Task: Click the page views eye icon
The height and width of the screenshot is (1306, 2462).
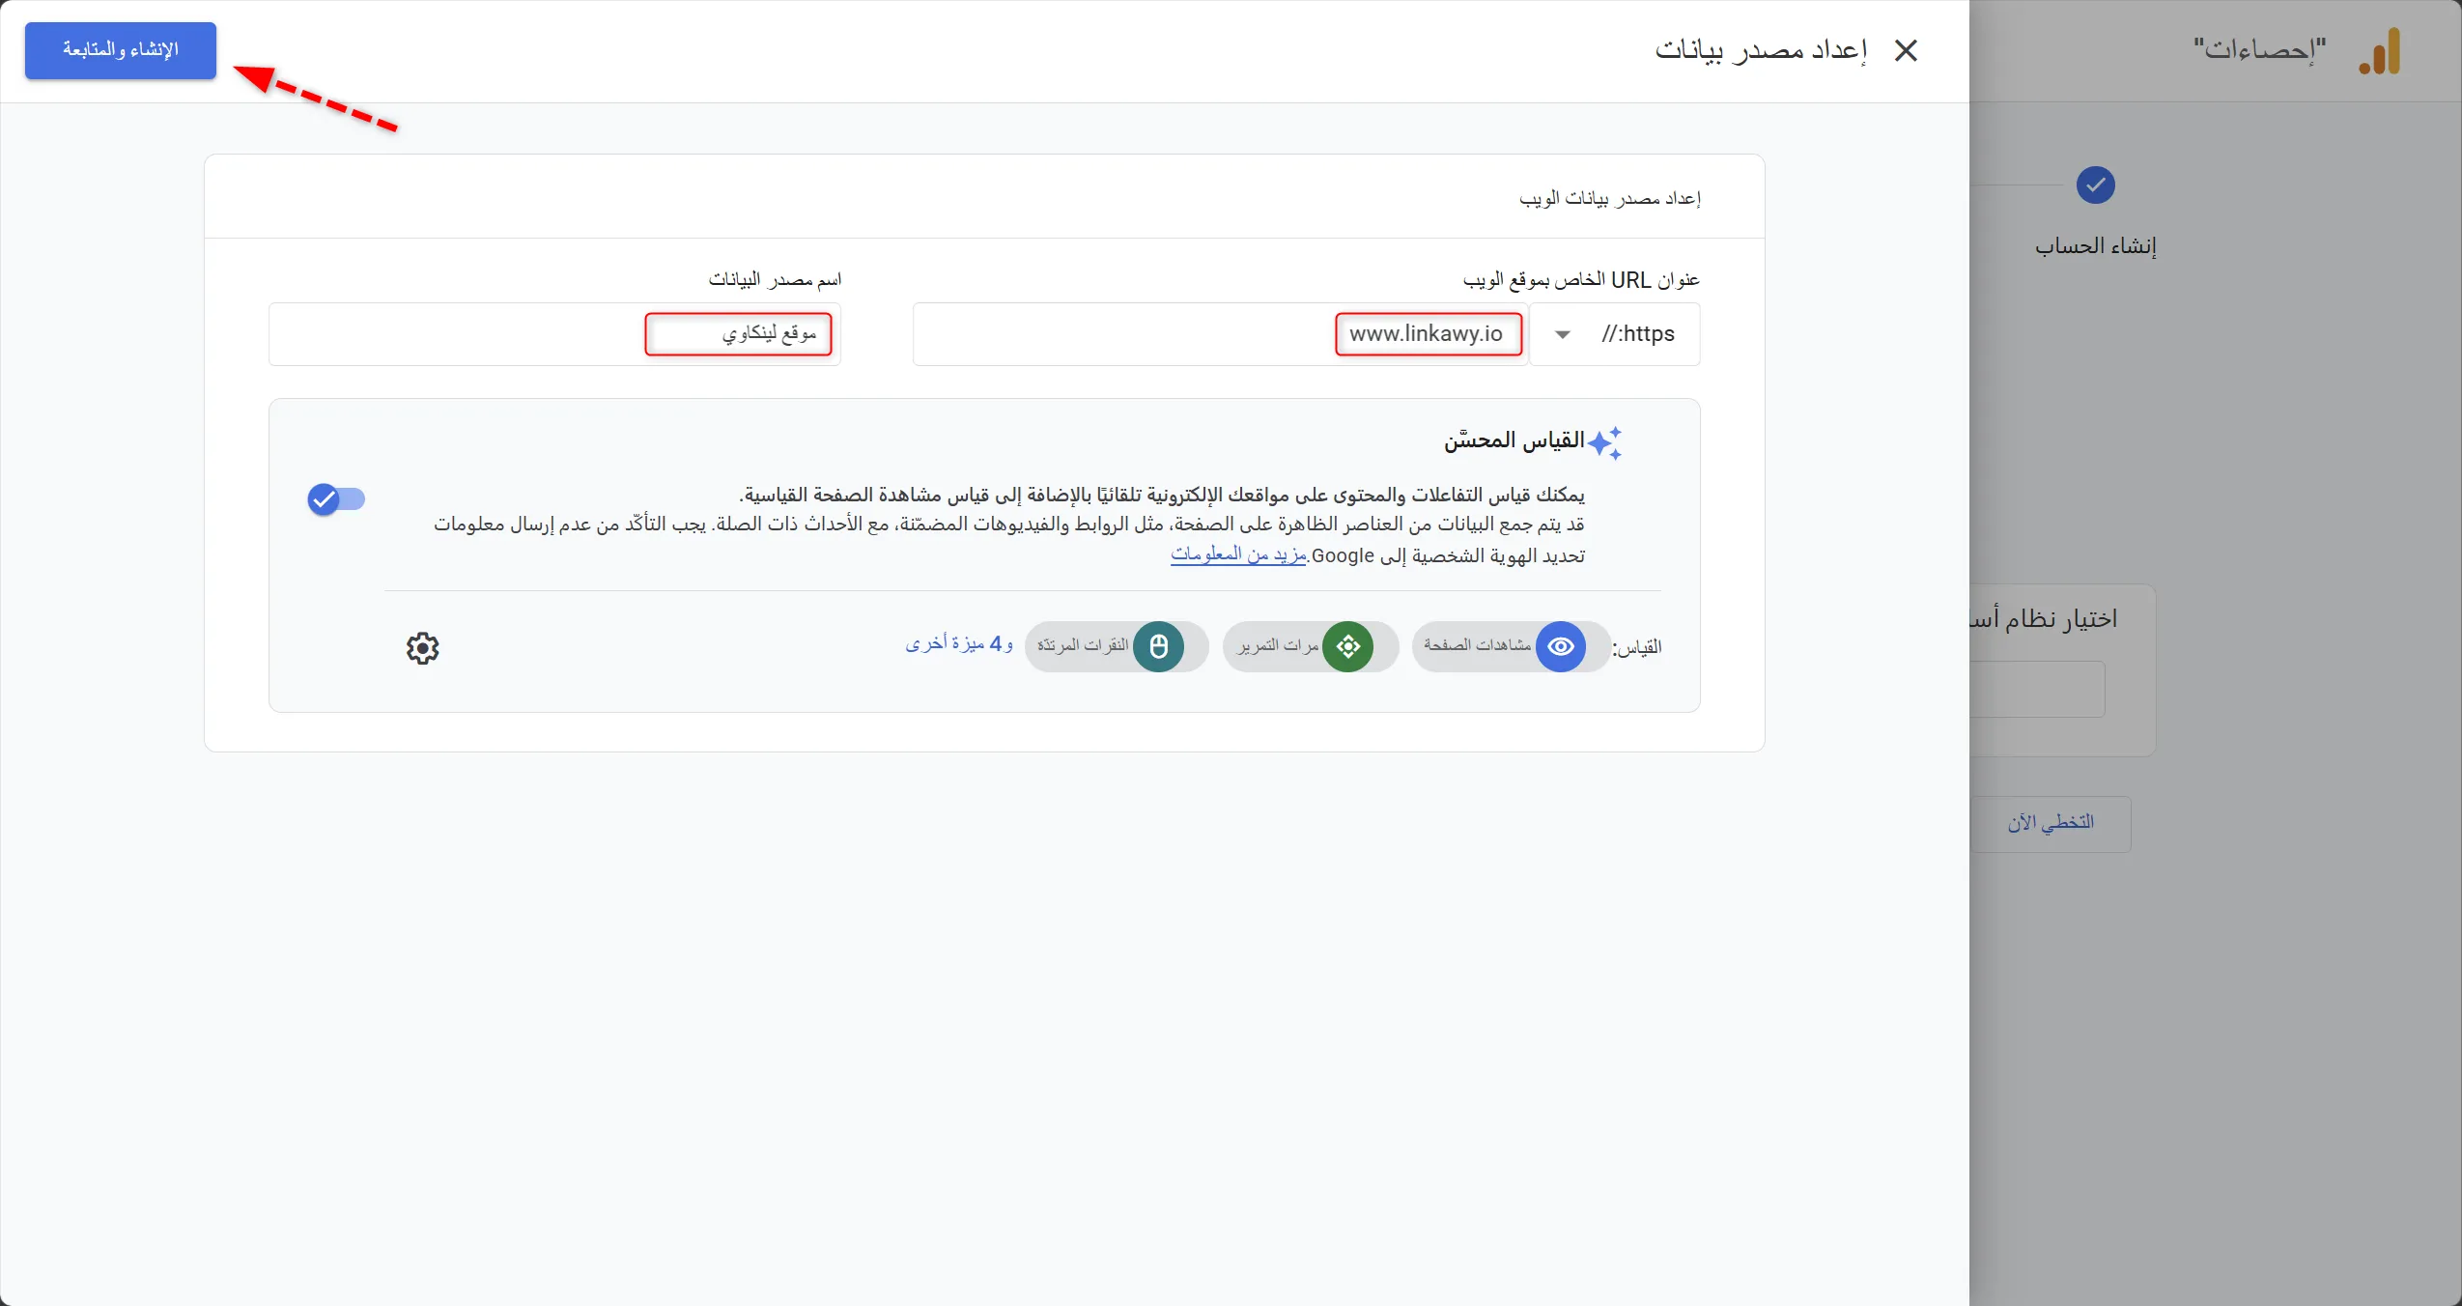Action: [1561, 646]
